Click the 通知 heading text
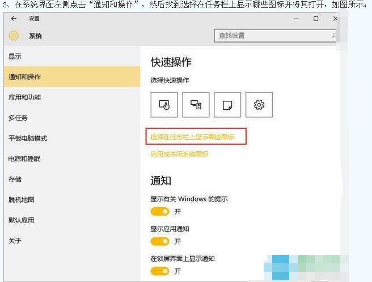The image size is (372, 282). tap(161, 181)
